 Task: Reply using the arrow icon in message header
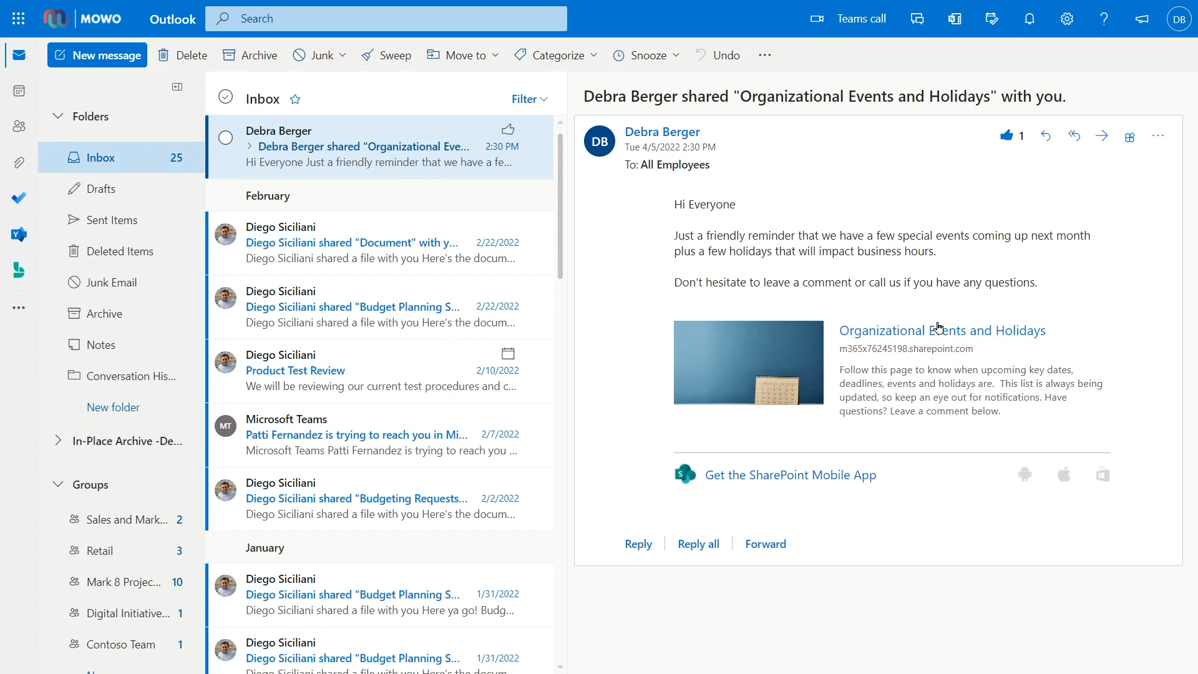point(1046,135)
